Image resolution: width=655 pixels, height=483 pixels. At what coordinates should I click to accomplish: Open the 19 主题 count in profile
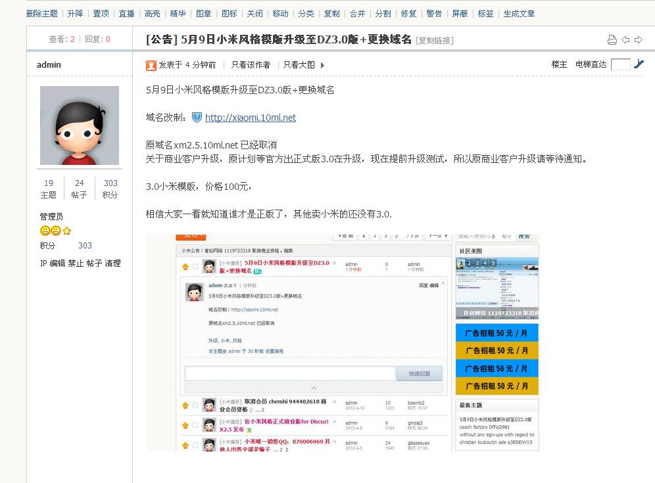[49, 189]
